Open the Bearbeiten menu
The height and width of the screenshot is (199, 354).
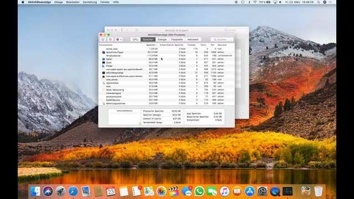coord(72,2)
